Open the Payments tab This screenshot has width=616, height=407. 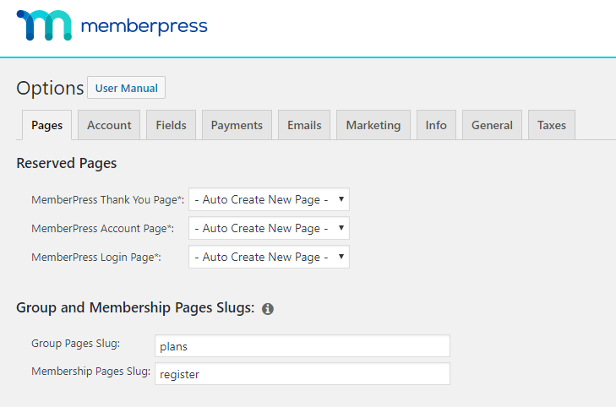[x=237, y=125]
